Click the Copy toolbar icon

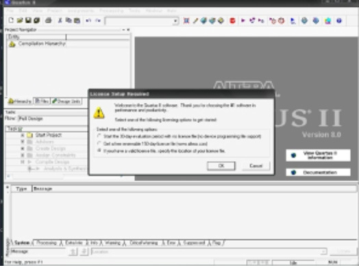(69, 21)
